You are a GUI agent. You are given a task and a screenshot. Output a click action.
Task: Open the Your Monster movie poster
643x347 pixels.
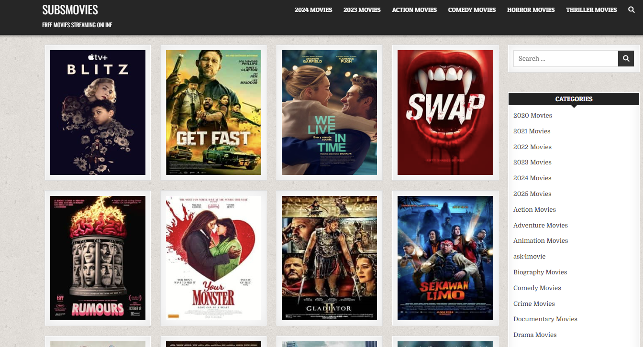tap(213, 258)
